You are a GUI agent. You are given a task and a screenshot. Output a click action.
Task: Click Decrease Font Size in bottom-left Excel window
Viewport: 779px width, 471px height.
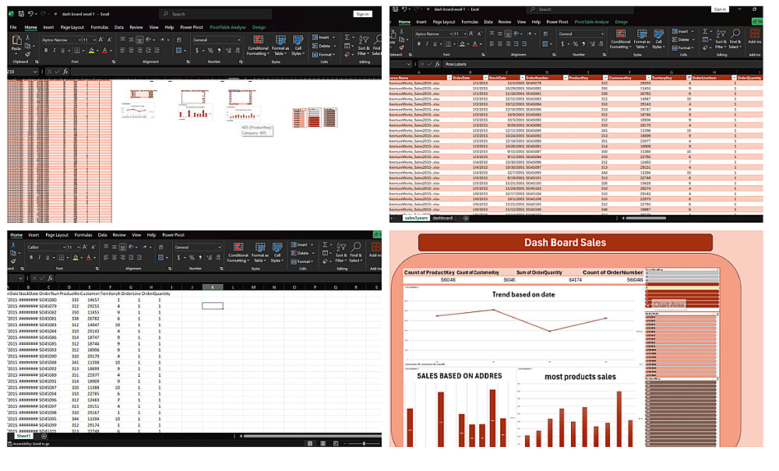pyautogui.click(x=93, y=247)
